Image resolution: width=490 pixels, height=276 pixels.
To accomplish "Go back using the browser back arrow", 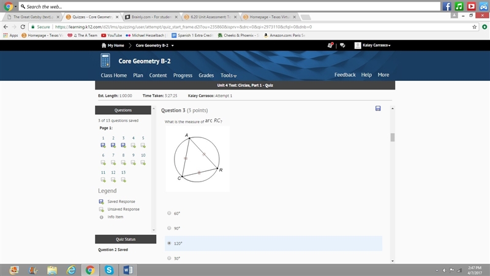I will [6, 27].
